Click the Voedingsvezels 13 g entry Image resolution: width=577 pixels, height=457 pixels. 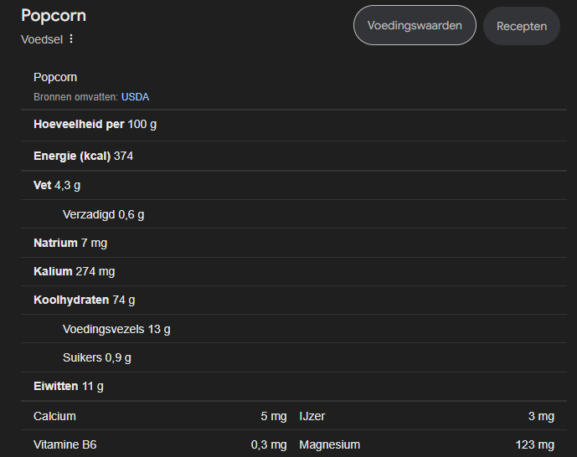pos(116,329)
